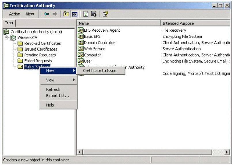
Task: Select the EFS Recovery Agent row name
Action: point(102,30)
